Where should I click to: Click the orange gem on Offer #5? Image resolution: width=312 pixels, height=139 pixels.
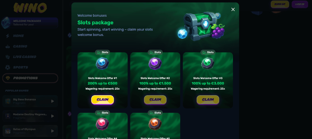[155, 124]
